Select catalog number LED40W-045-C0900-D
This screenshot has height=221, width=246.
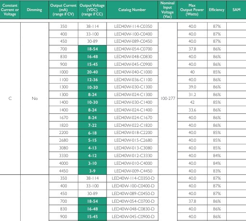[x=133, y=217]
